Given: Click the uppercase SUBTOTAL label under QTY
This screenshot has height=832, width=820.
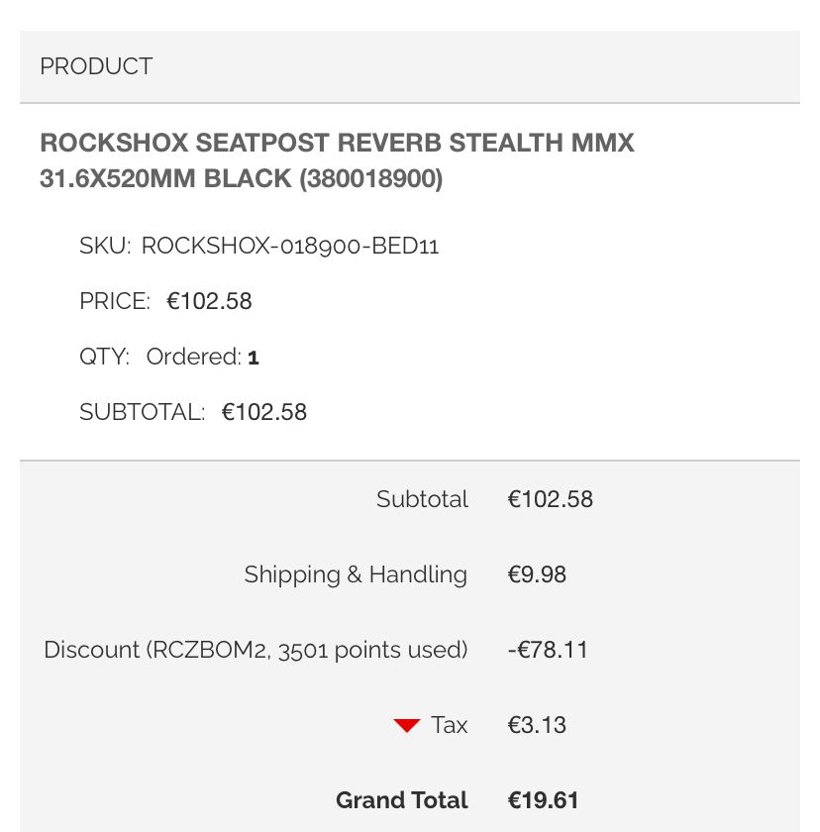Looking at the screenshot, I should pos(142,412).
